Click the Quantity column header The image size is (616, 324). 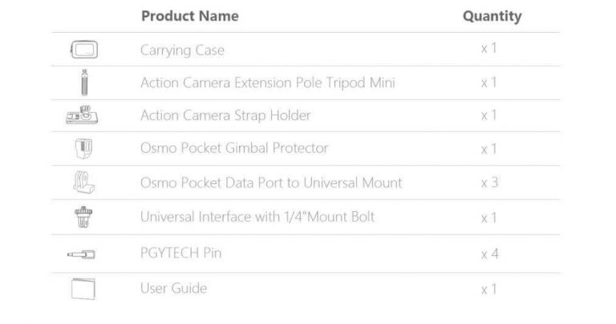pyautogui.click(x=492, y=16)
